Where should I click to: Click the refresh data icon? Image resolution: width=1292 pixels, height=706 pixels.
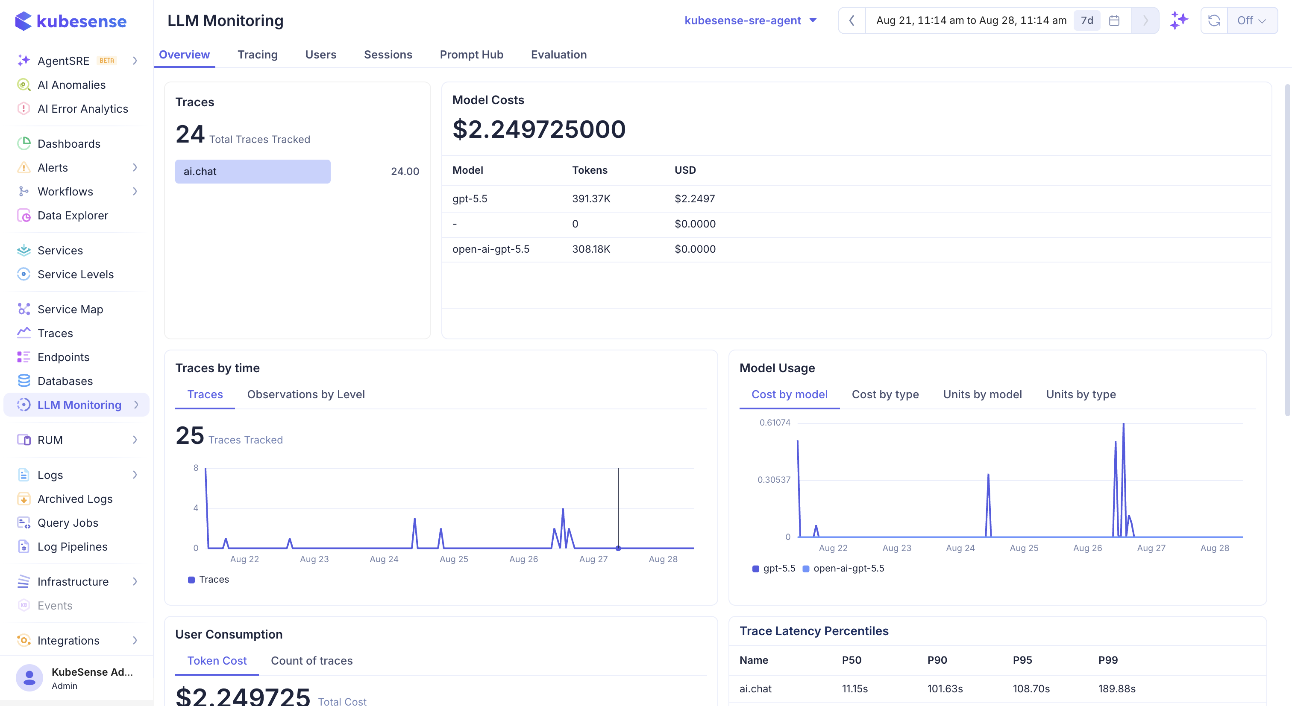pyautogui.click(x=1214, y=20)
